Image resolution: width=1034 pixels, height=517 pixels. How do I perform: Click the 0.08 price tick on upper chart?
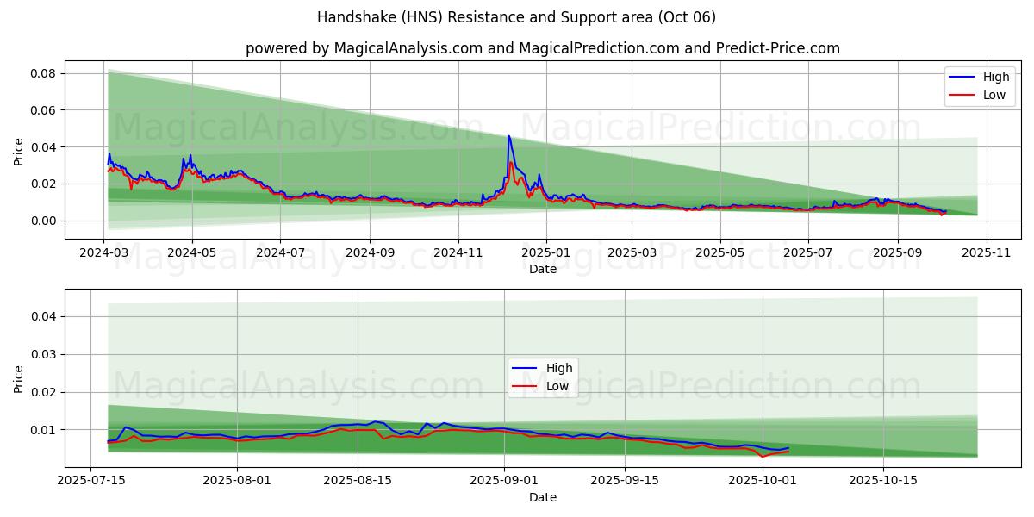pos(43,73)
